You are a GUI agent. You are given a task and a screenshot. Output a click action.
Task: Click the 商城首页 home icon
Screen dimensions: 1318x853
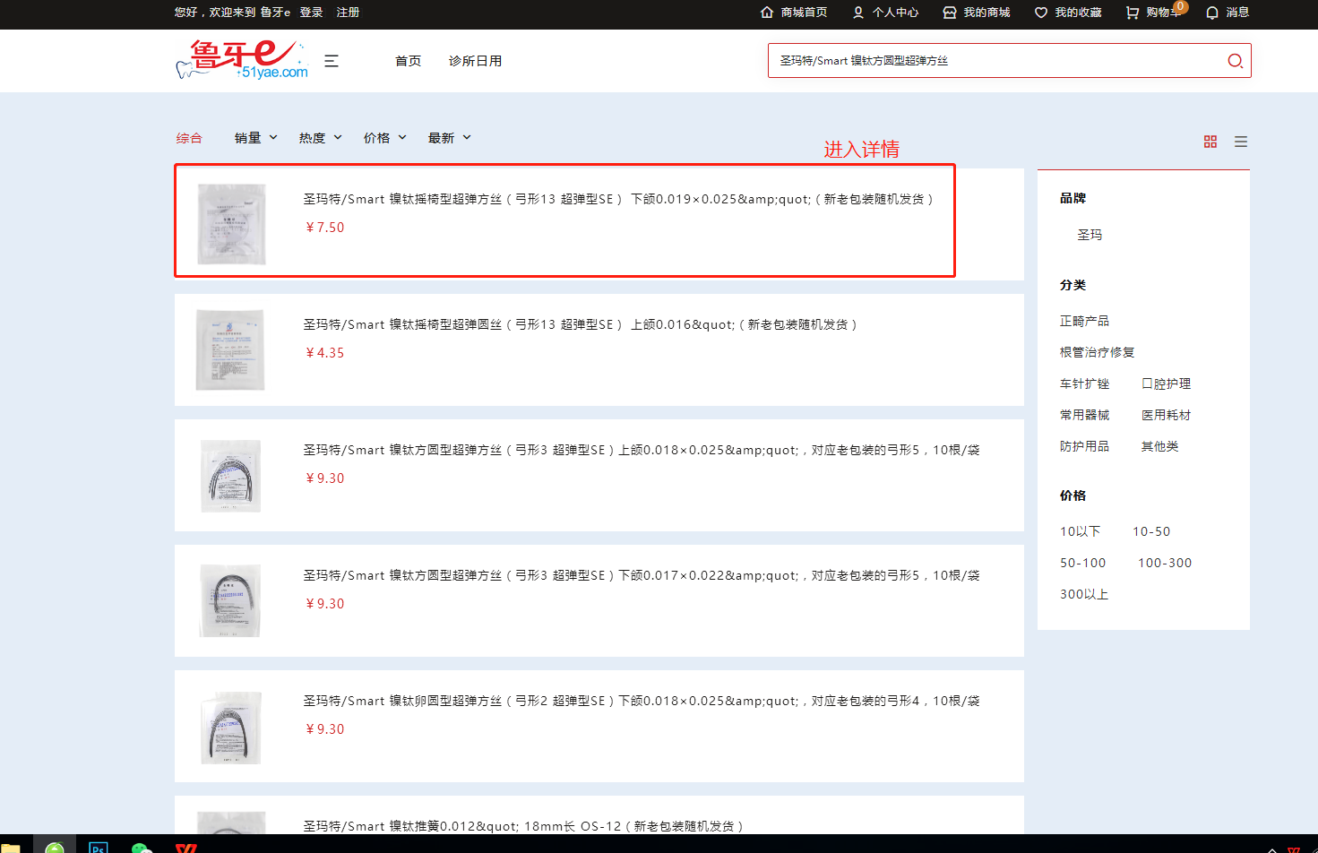tap(767, 13)
